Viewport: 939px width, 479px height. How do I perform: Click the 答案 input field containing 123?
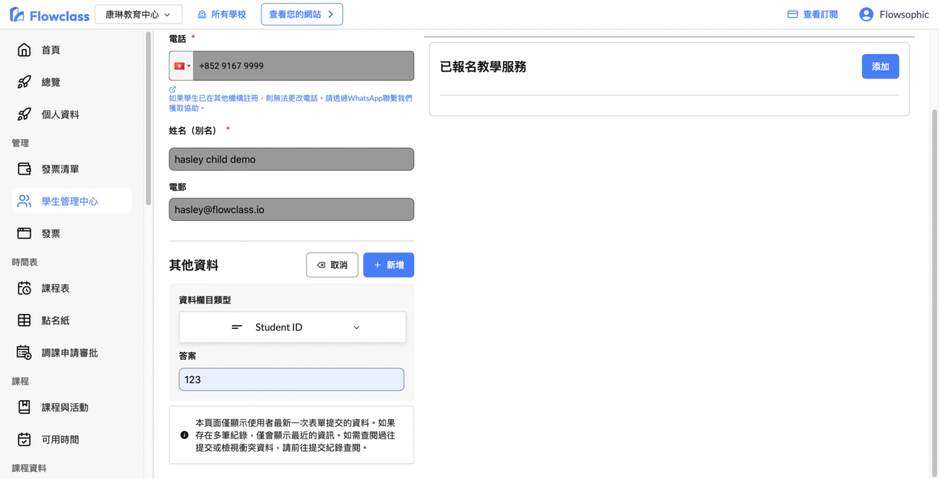point(291,379)
